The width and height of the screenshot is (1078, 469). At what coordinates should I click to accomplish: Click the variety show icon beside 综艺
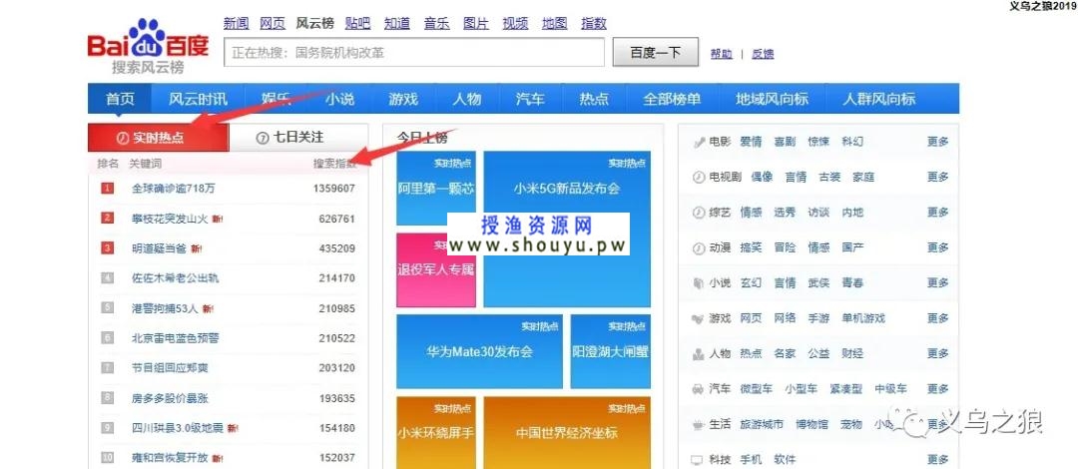tap(699, 213)
